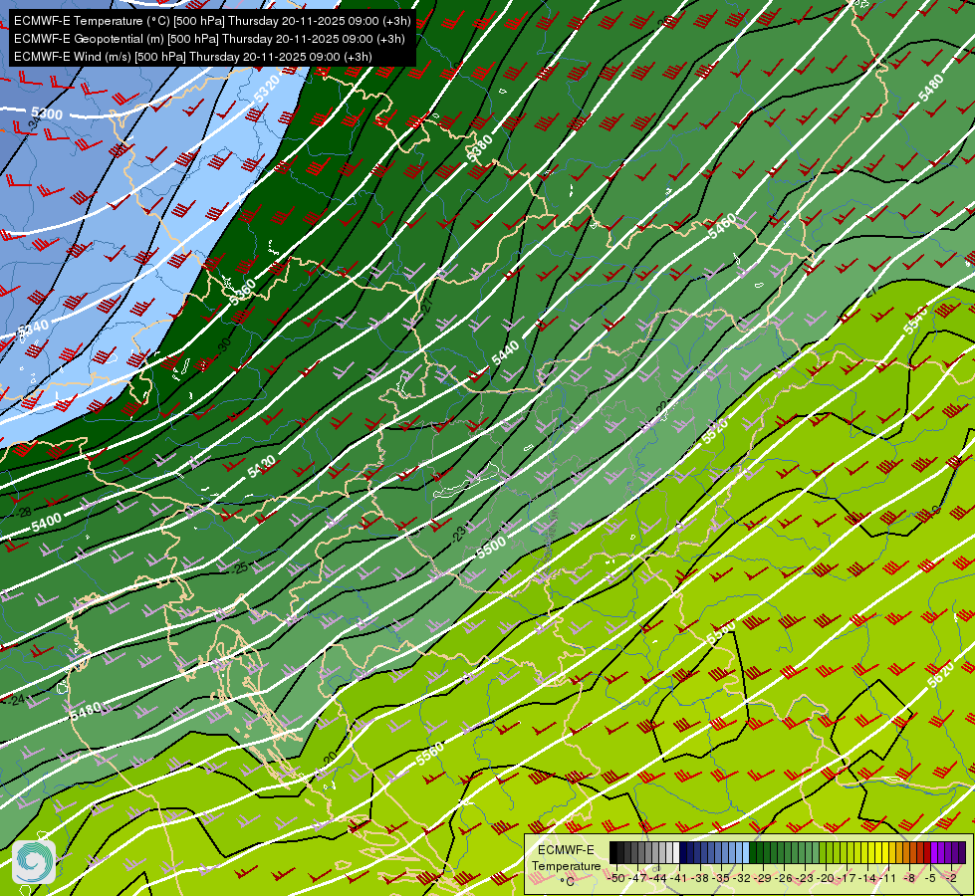
Task: Click the 5400 geopotential contour label
Action: pyautogui.click(x=47, y=523)
